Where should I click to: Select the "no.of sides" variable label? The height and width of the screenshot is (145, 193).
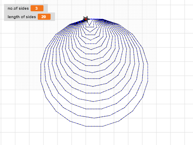point(18,8)
